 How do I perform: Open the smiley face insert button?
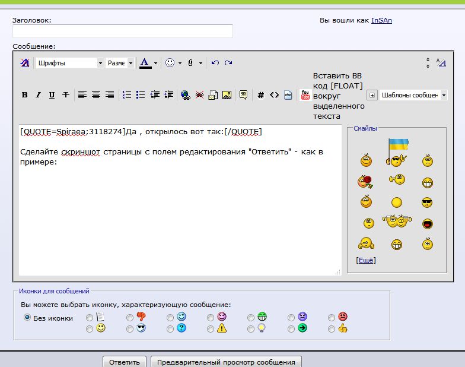pyautogui.click(x=170, y=63)
